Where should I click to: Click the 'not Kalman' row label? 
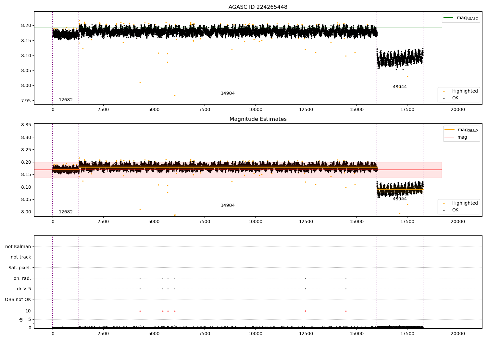[x=18, y=247]
